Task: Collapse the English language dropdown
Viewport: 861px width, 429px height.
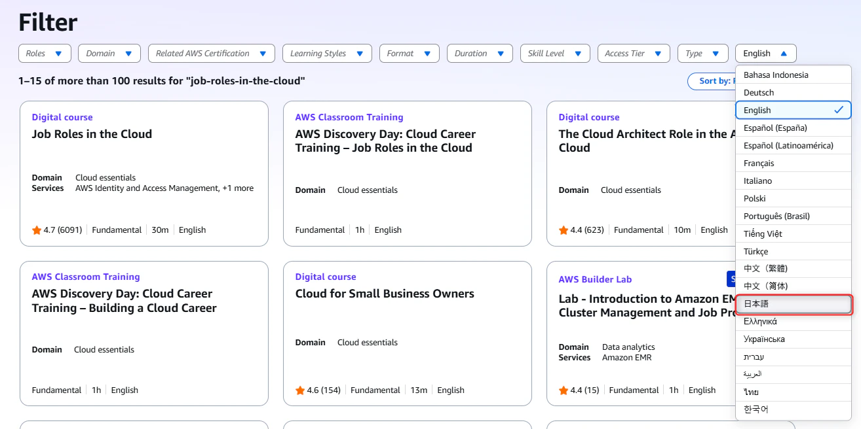Action: [765, 54]
